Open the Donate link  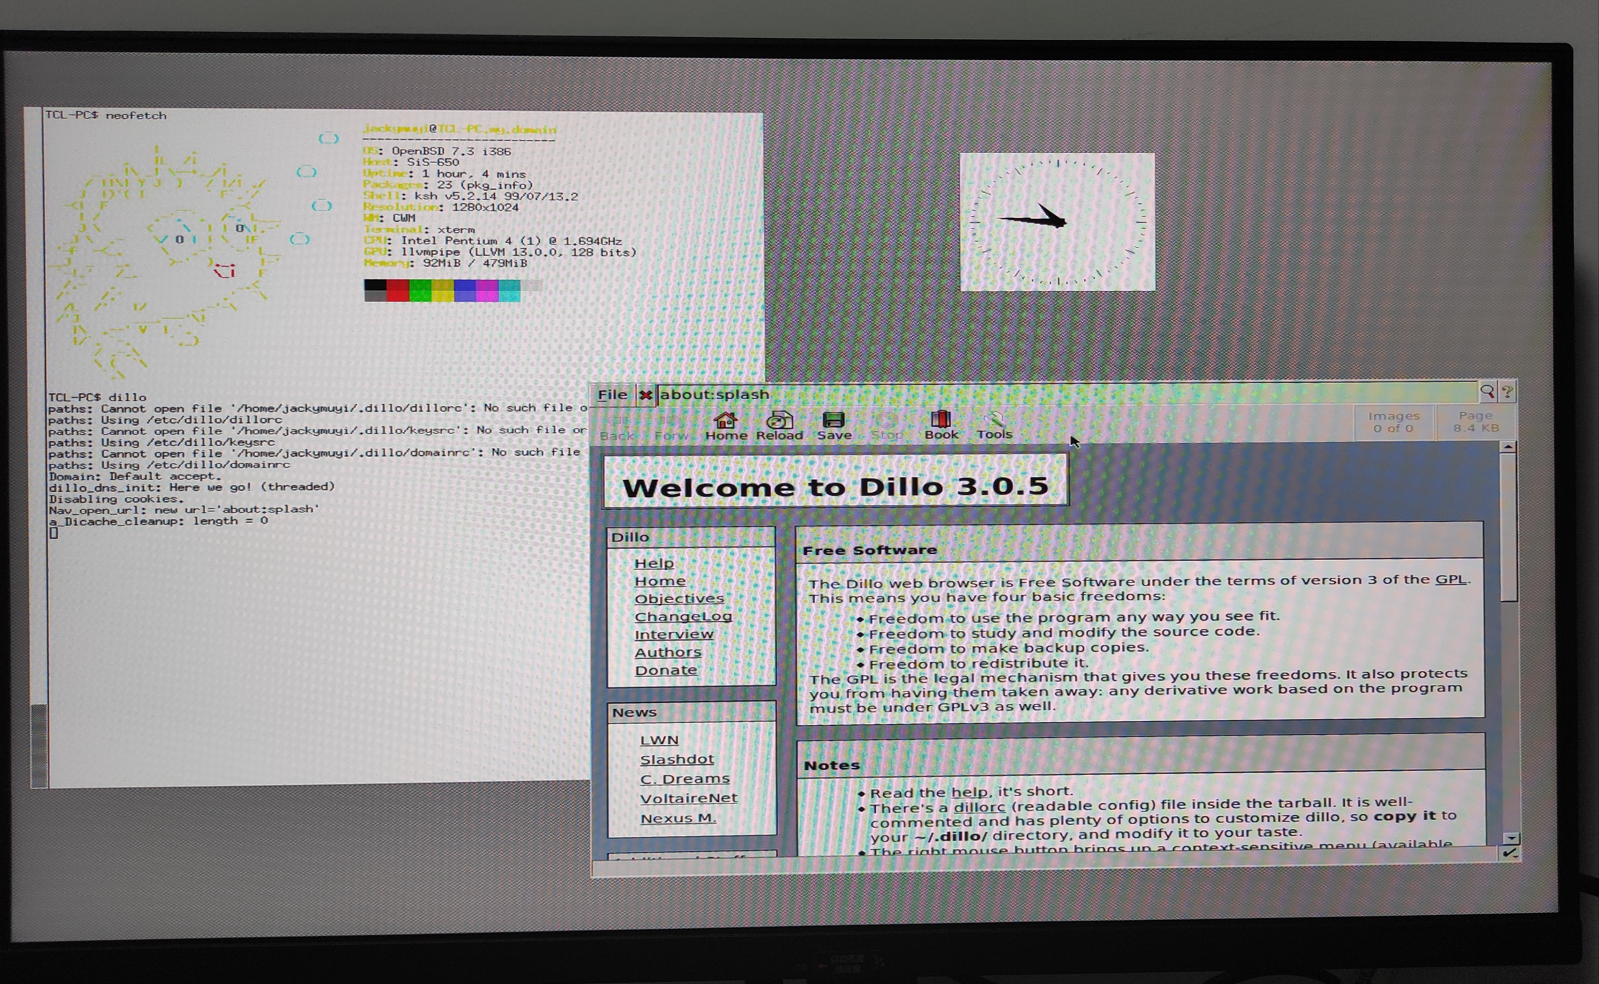(666, 669)
